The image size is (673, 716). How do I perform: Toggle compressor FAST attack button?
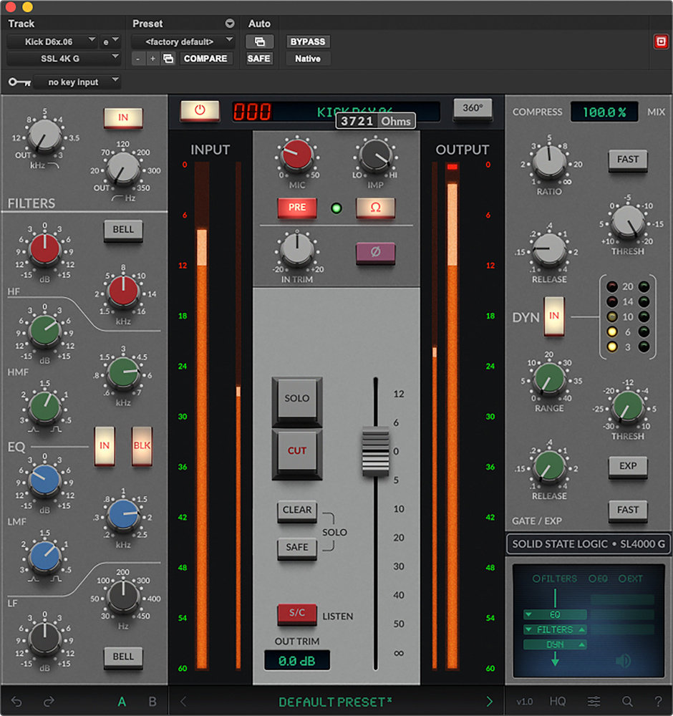tap(628, 160)
